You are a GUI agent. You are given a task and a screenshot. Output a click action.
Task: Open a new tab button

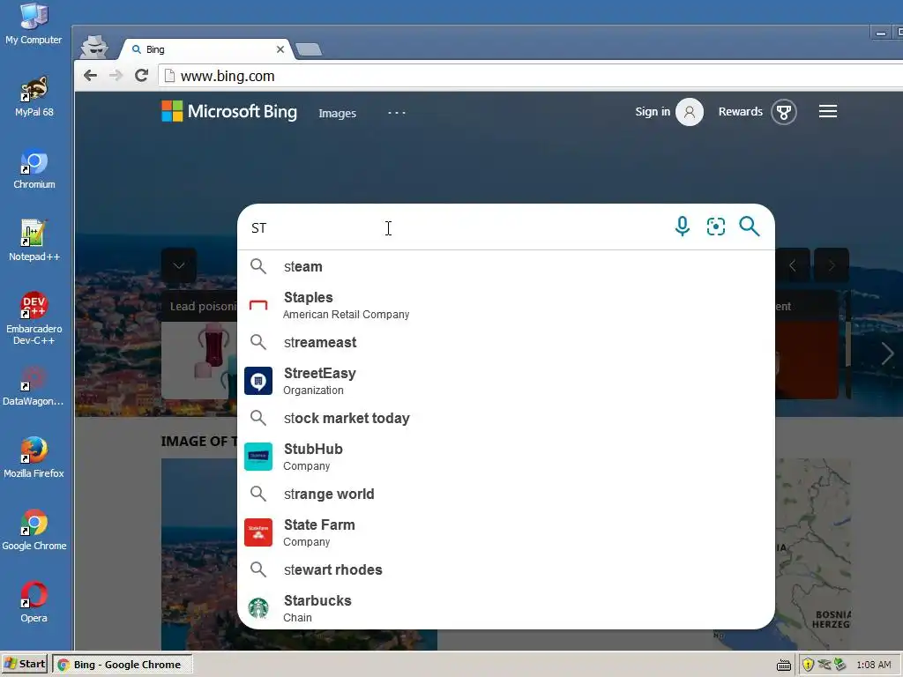coord(309,49)
